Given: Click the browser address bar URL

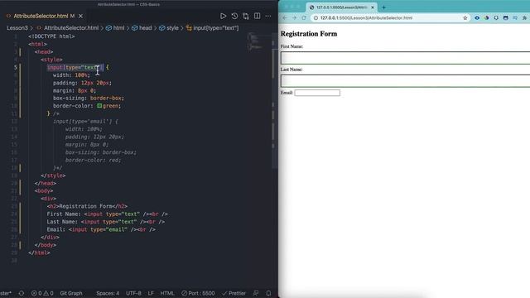Looking at the screenshot, I should point(366,18).
